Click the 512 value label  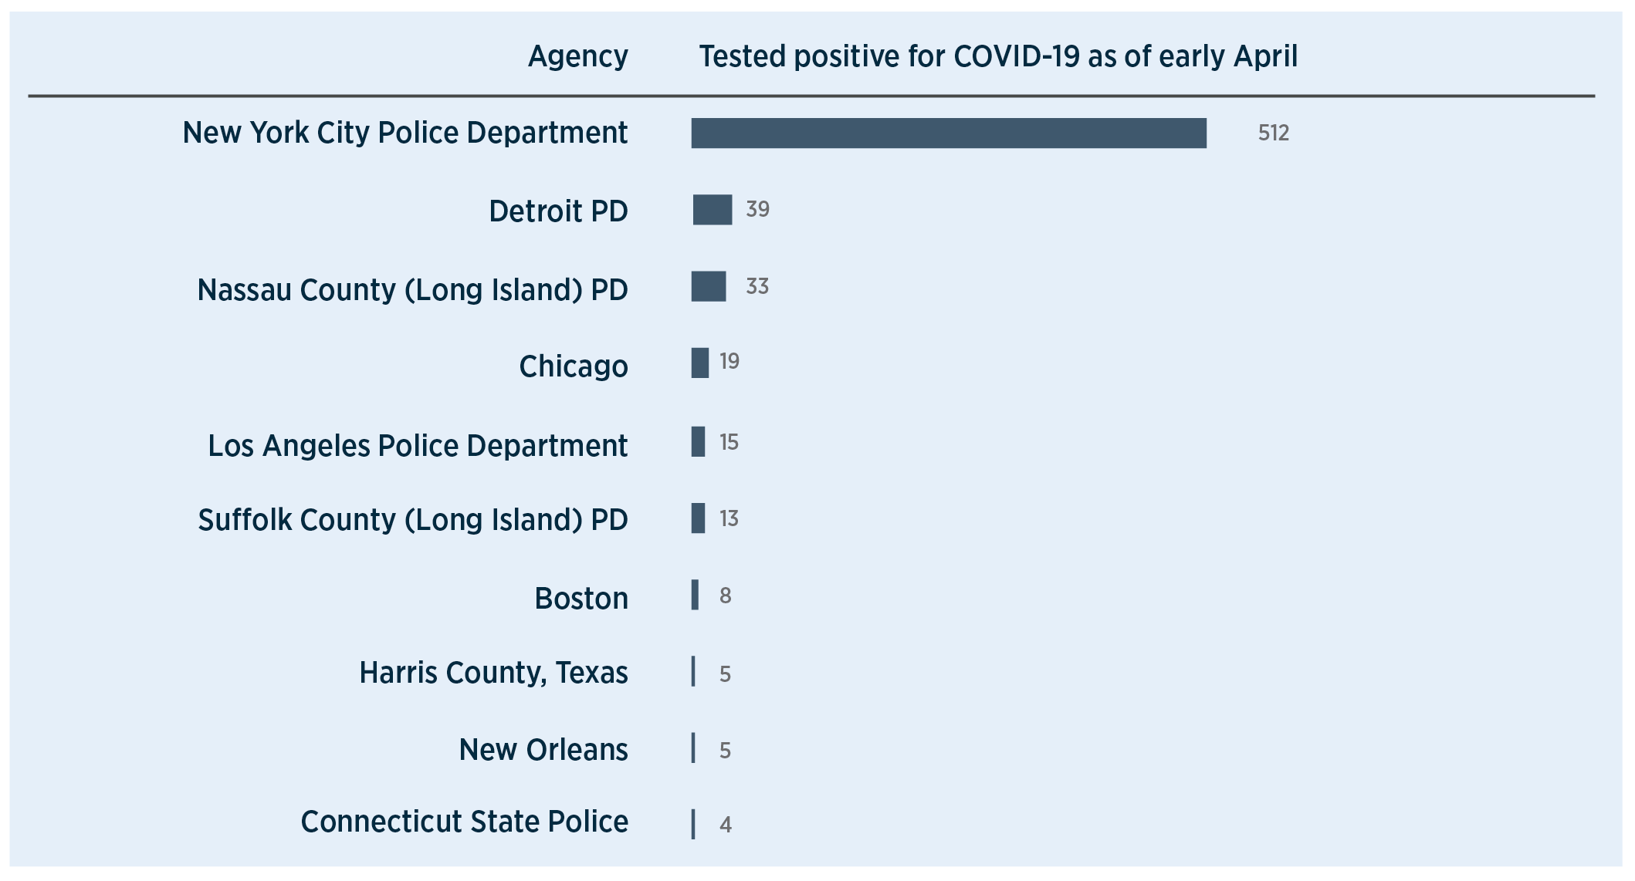[1273, 133]
